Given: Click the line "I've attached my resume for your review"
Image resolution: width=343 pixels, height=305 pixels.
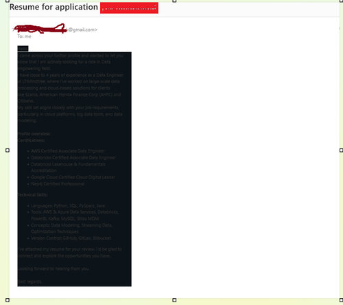Looking at the screenshot, I should (70, 249).
